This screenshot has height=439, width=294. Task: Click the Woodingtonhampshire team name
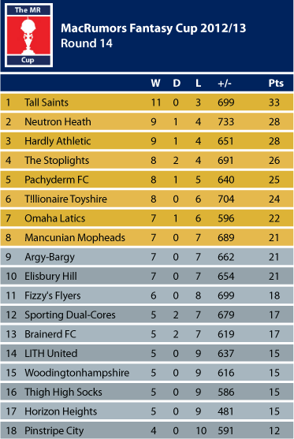click(x=77, y=374)
